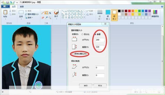Click the 垂直(E) skew angle field
The image size is (165, 95).
pos(100,75)
